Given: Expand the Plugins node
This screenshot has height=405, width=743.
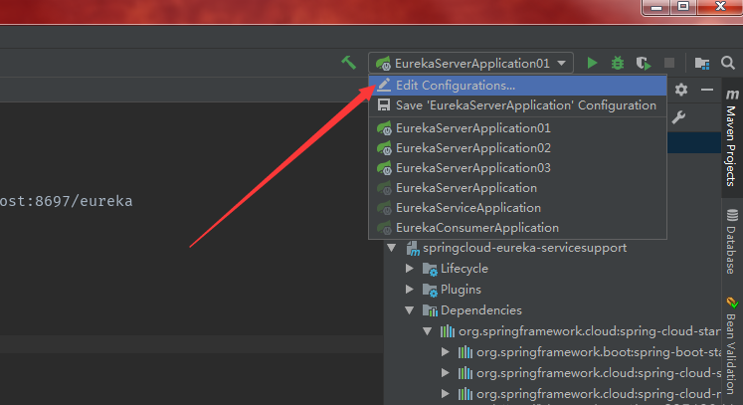Looking at the screenshot, I should pyautogui.click(x=410, y=290).
